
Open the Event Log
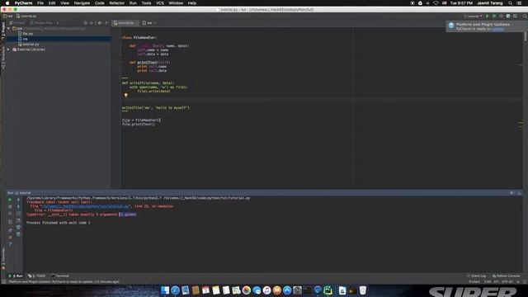click(477, 276)
